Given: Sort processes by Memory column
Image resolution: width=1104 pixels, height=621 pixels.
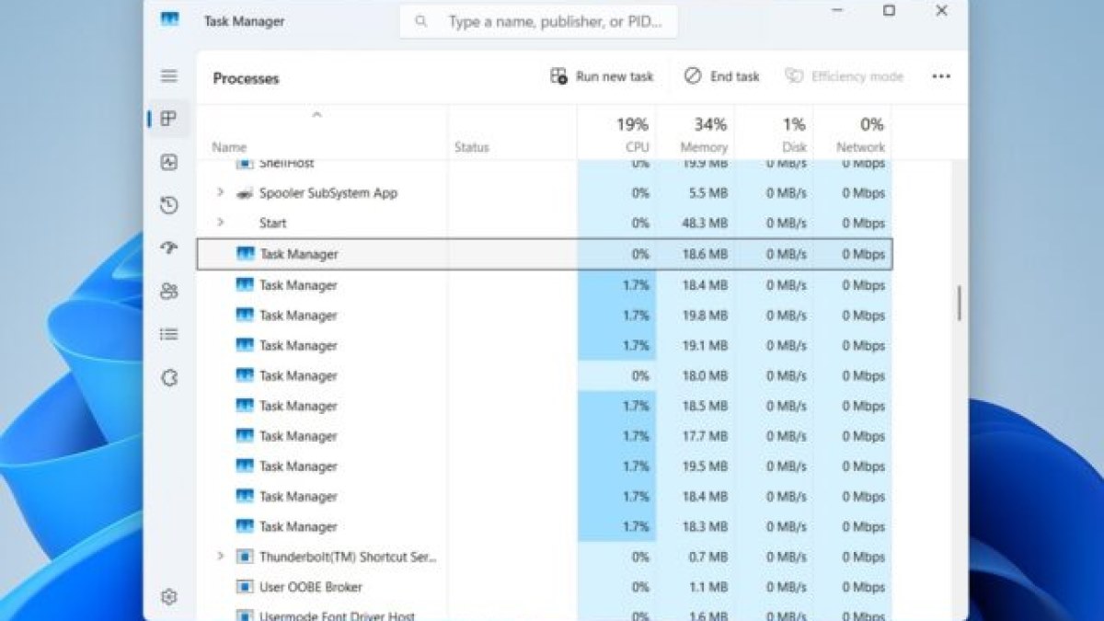Looking at the screenshot, I should [x=705, y=134].
